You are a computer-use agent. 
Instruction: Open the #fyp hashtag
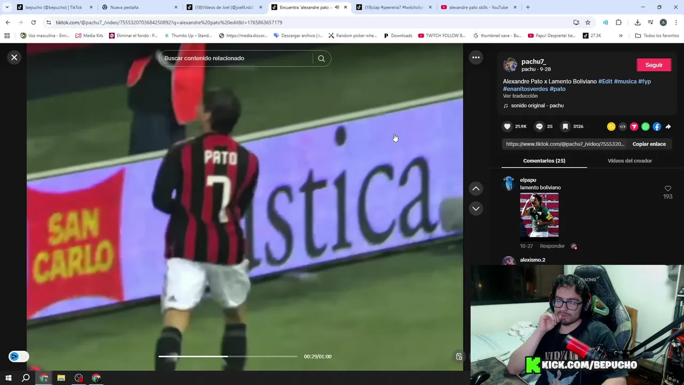point(644,81)
